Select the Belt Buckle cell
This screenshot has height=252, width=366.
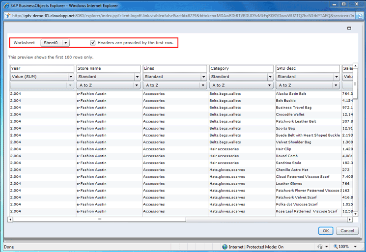click(x=286, y=101)
